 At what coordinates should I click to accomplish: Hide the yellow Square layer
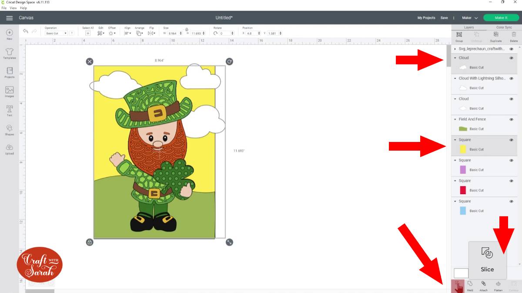coord(511,140)
